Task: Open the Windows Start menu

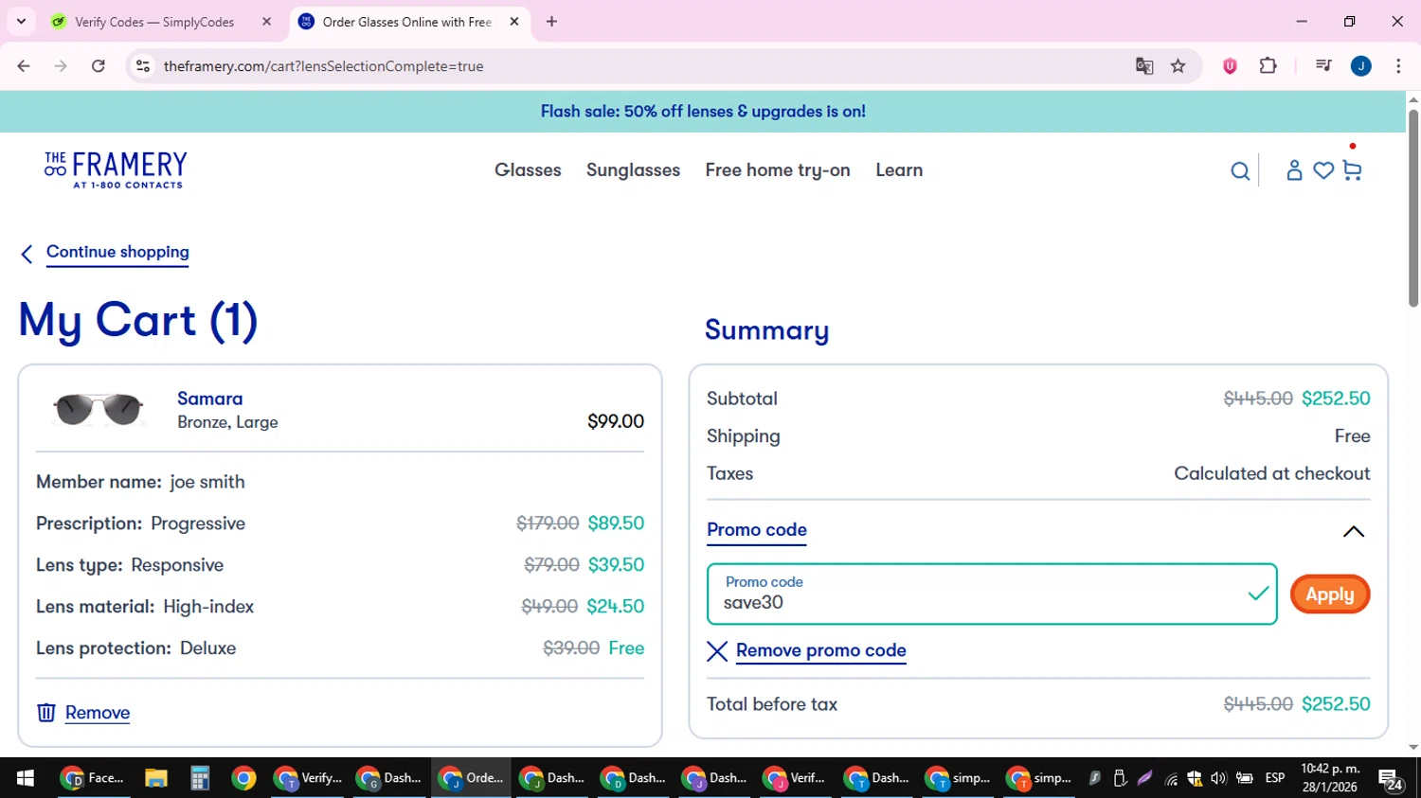Action: [26, 778]
